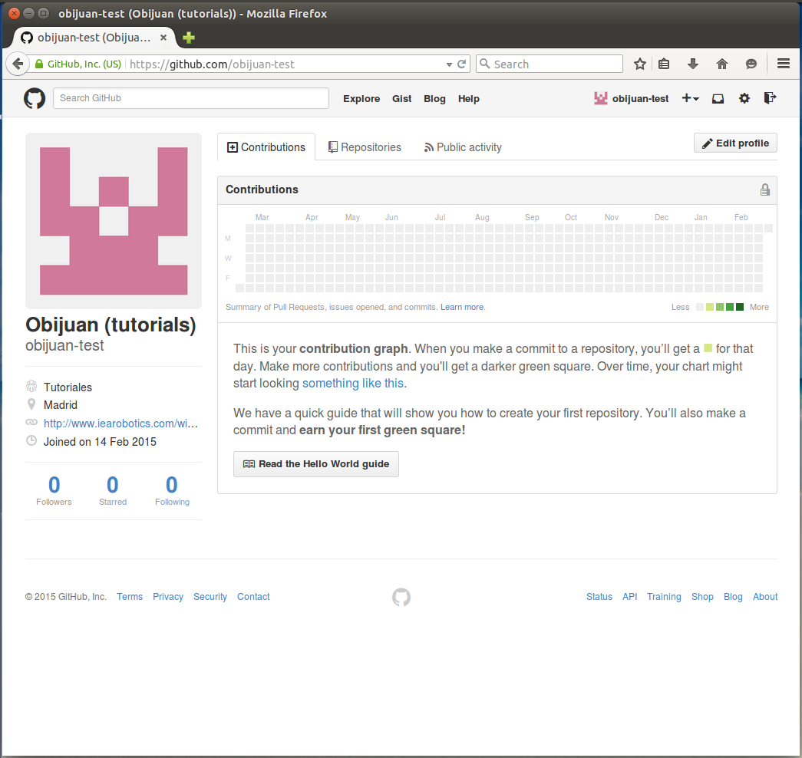
Task: Click the lock icon in the Contributions header
Action: 764,189
